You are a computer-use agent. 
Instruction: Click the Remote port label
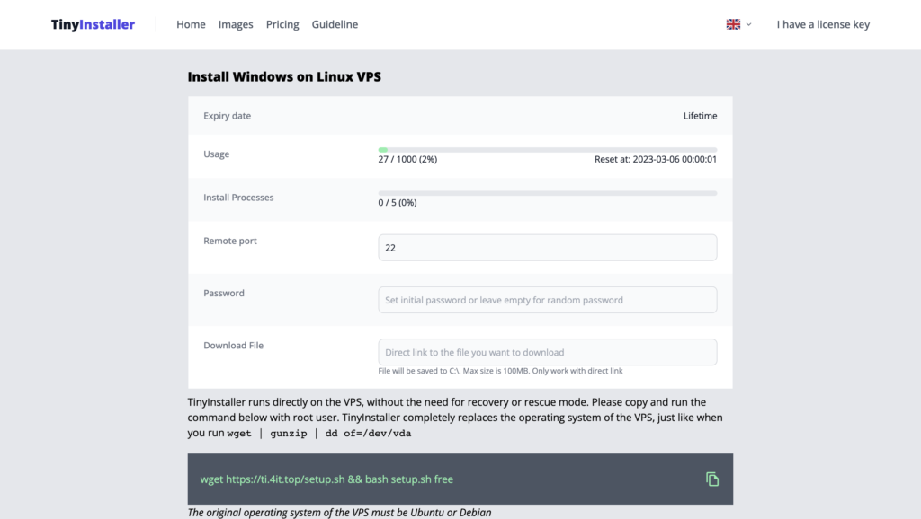(230, 241)
